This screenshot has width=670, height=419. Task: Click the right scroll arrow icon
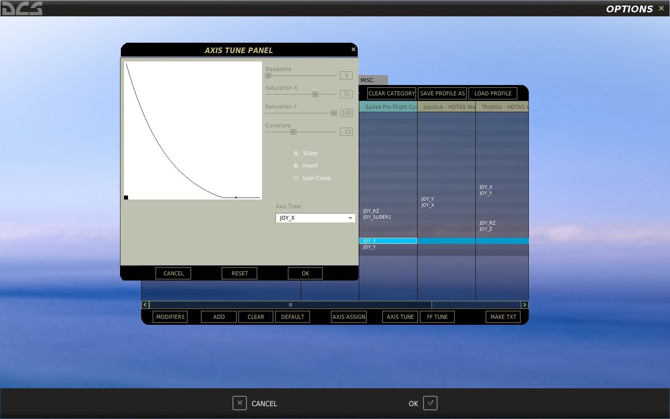pyautogui.click(x=524, y=305)
